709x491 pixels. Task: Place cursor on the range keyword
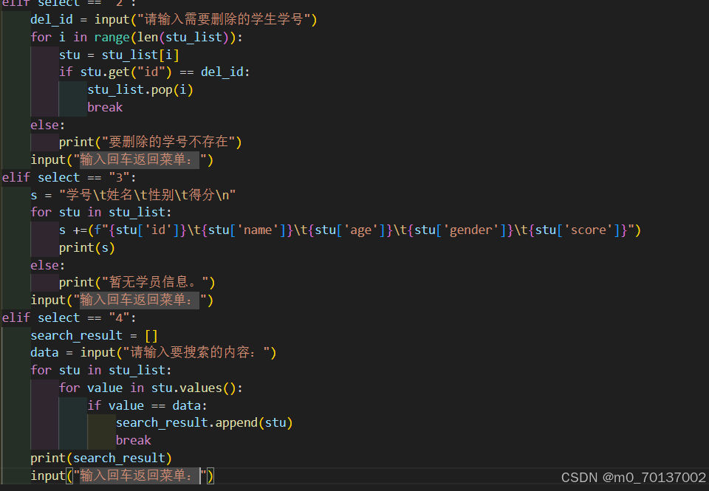(x=112, y=37)
